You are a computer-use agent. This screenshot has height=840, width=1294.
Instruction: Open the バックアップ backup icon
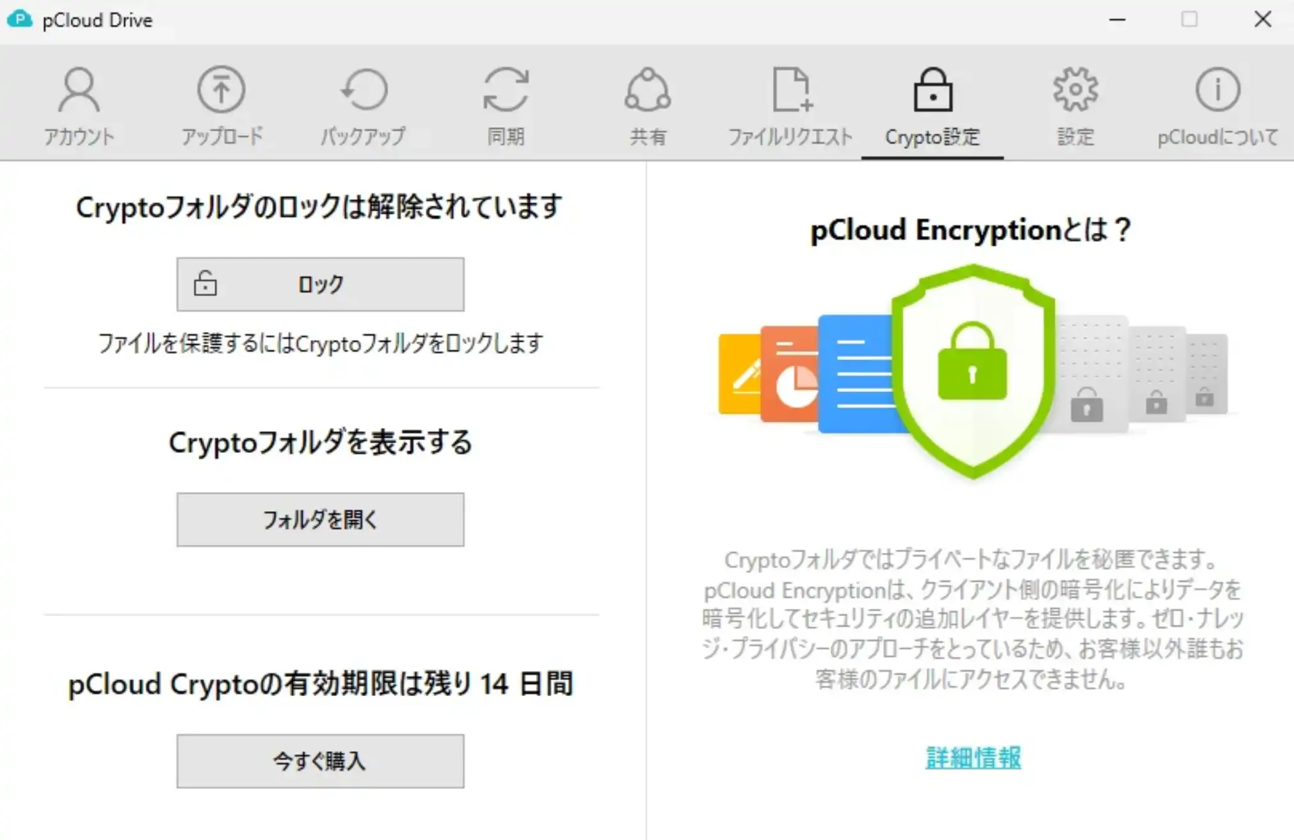[x=363, y=90]
